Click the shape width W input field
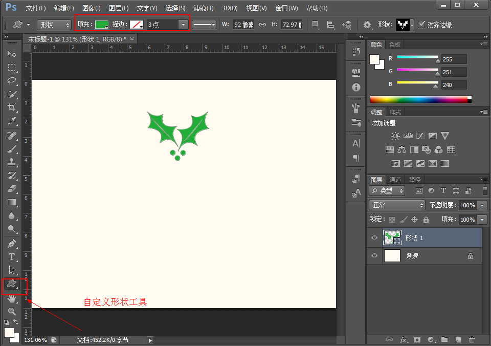The height and width of the screenshot is (346, 491). tap(243, 25)
